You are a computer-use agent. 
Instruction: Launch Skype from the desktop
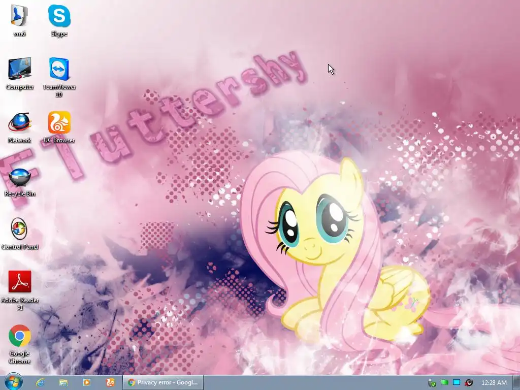click(x=59, y=20)
